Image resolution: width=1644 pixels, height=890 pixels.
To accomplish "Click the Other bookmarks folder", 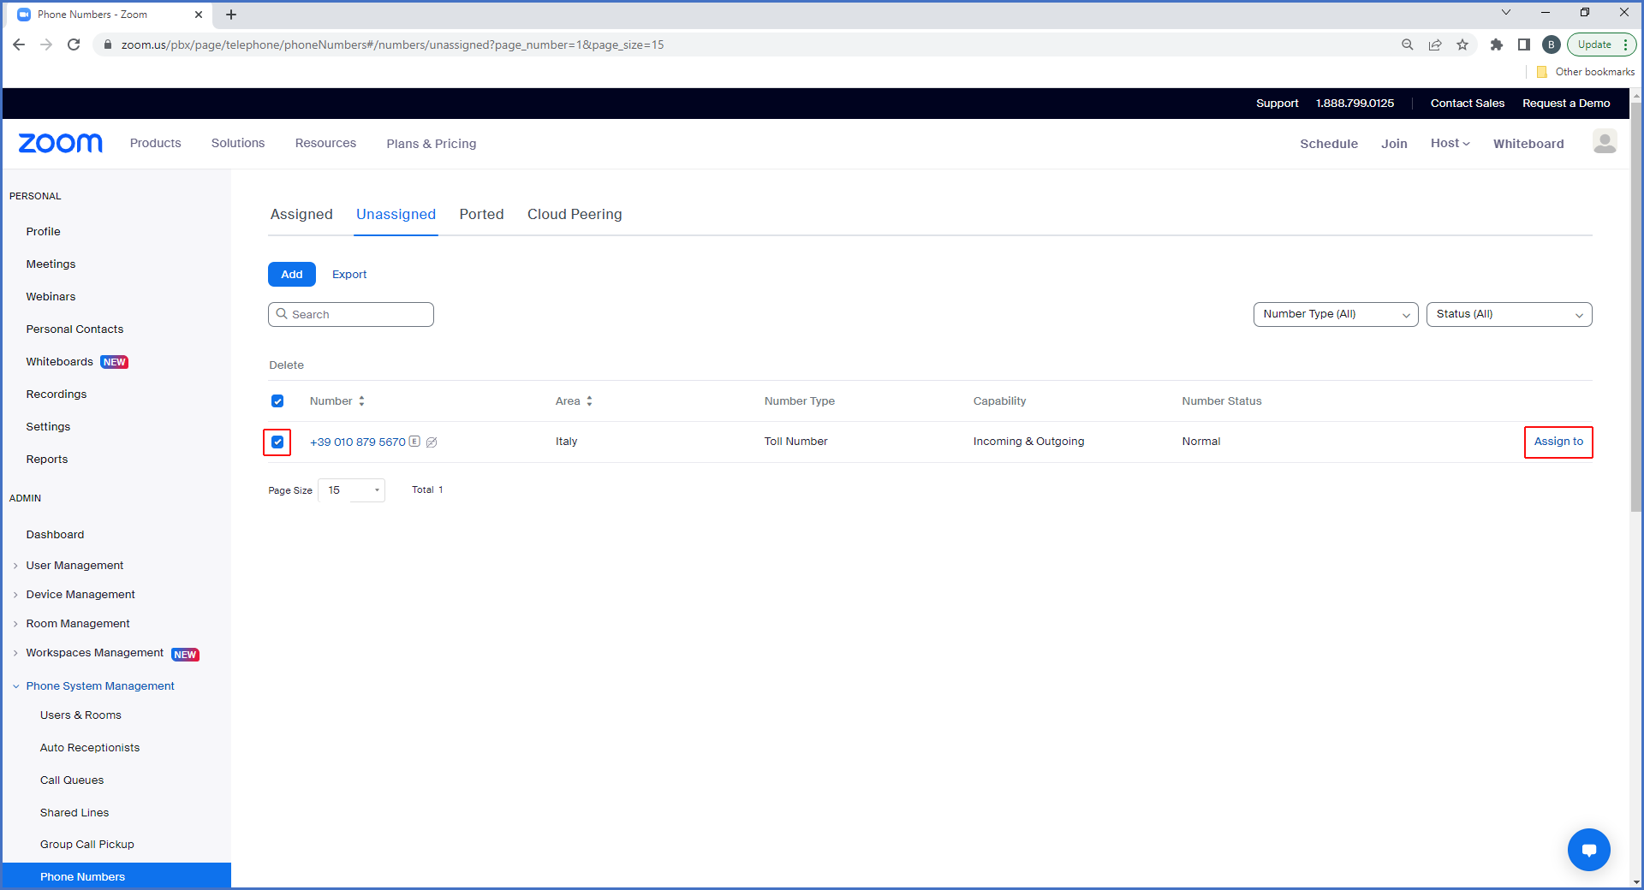I will point(1586,72).
